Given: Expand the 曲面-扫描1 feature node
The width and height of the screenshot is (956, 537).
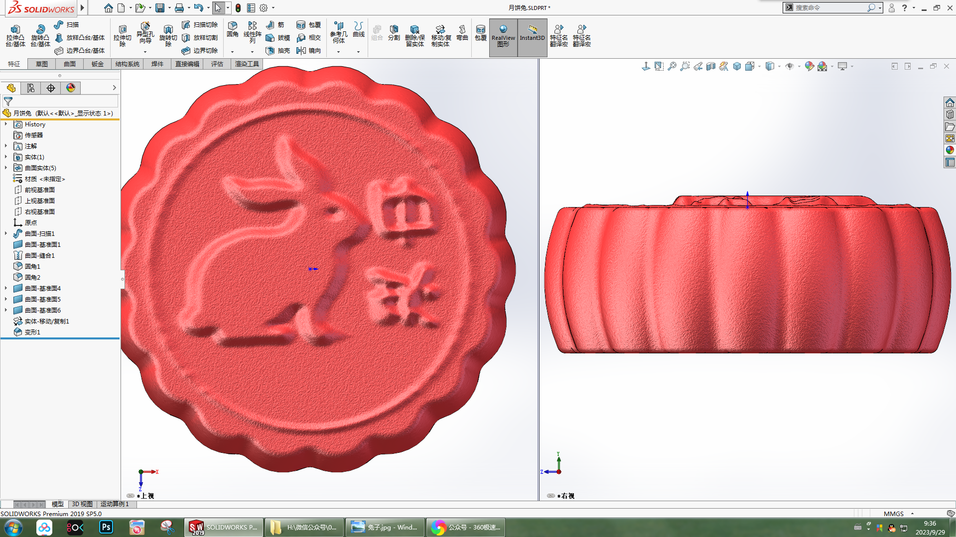Looking at the screenshot, I should (6, 233).
